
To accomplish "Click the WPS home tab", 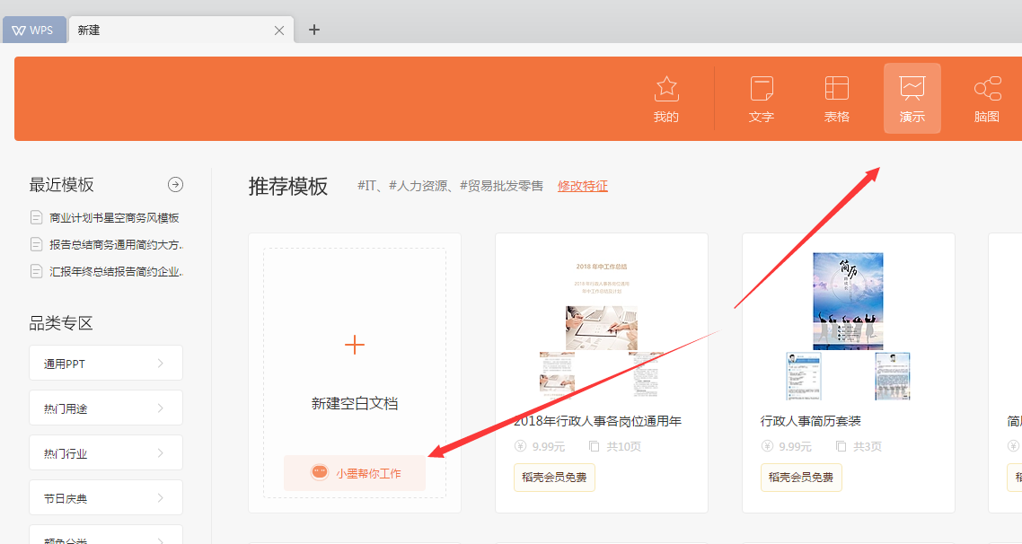I will pos(34,30).
